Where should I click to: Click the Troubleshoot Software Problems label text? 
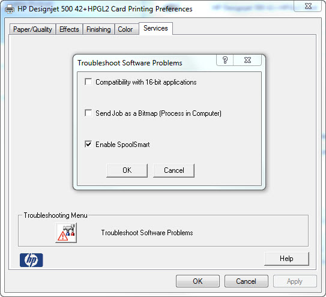point(147,233)
